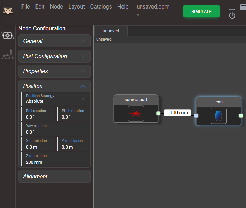
Task: Click the 100 mm distance label
Action: (177, 113)
